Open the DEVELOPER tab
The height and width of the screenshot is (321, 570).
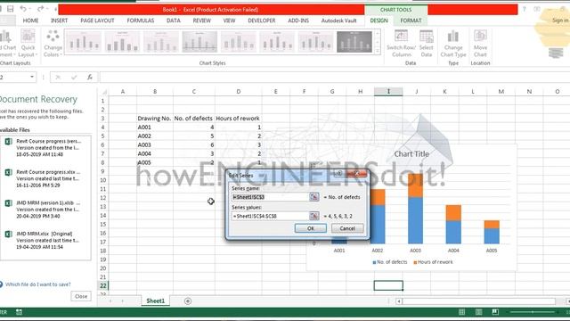(261, 21)
